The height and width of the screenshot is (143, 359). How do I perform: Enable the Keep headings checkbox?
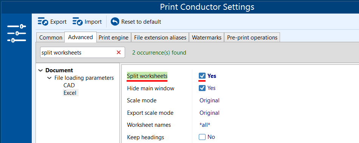click(x=202, y=137)
